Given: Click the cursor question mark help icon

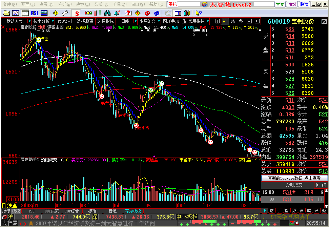Looking at the screenshot, I should (x=198, y=13).
